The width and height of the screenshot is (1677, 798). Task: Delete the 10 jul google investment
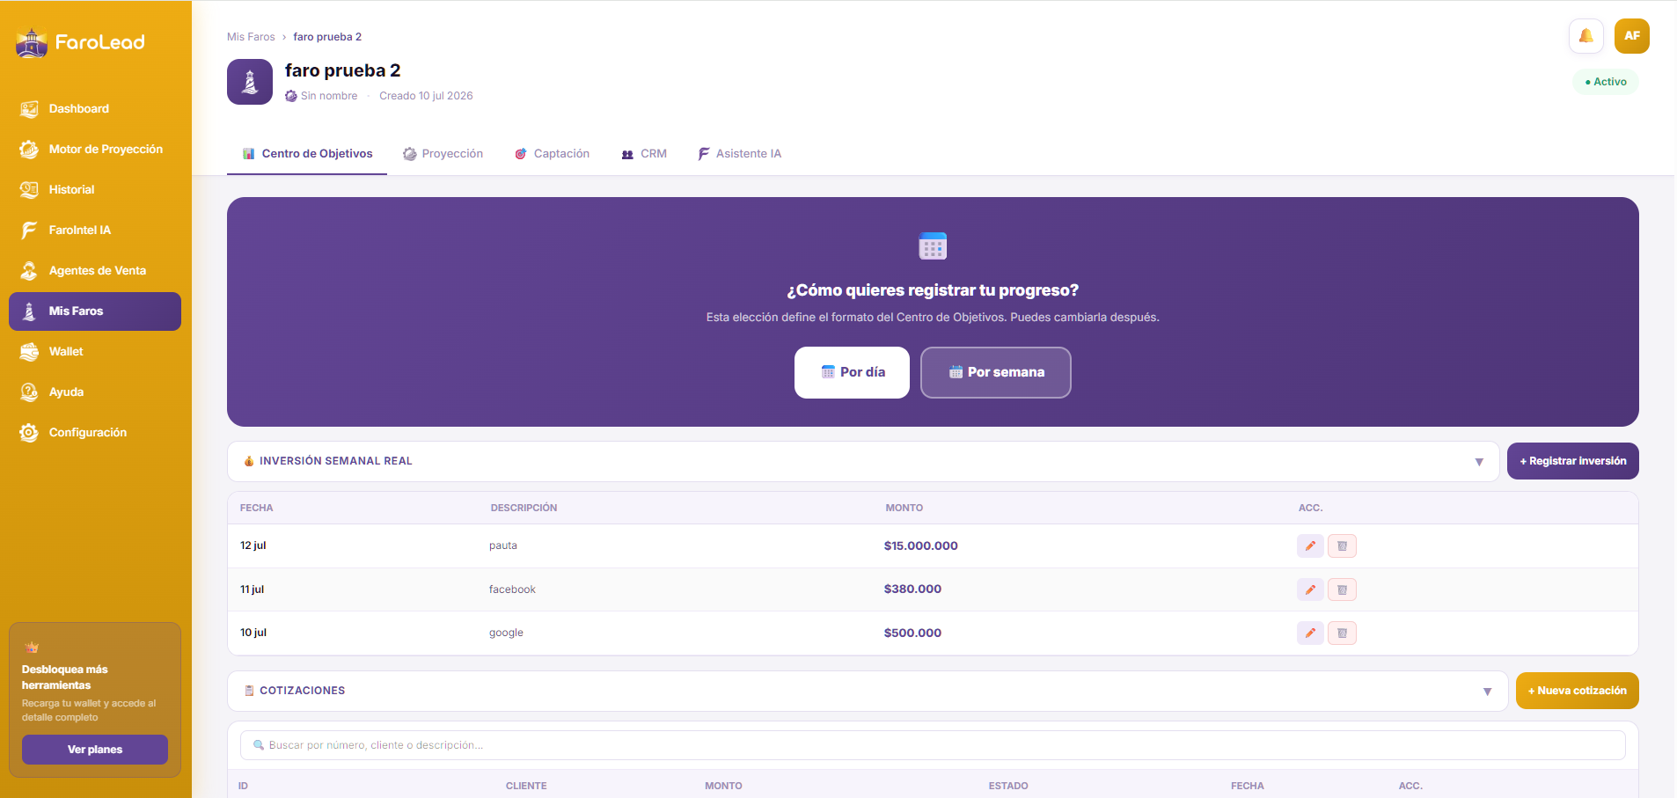(1342, 633)
